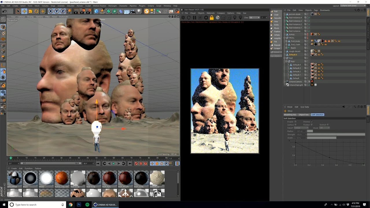Select the Move tool in the top toolbar
The image size is (370, 208).
(x=24, y=11)
